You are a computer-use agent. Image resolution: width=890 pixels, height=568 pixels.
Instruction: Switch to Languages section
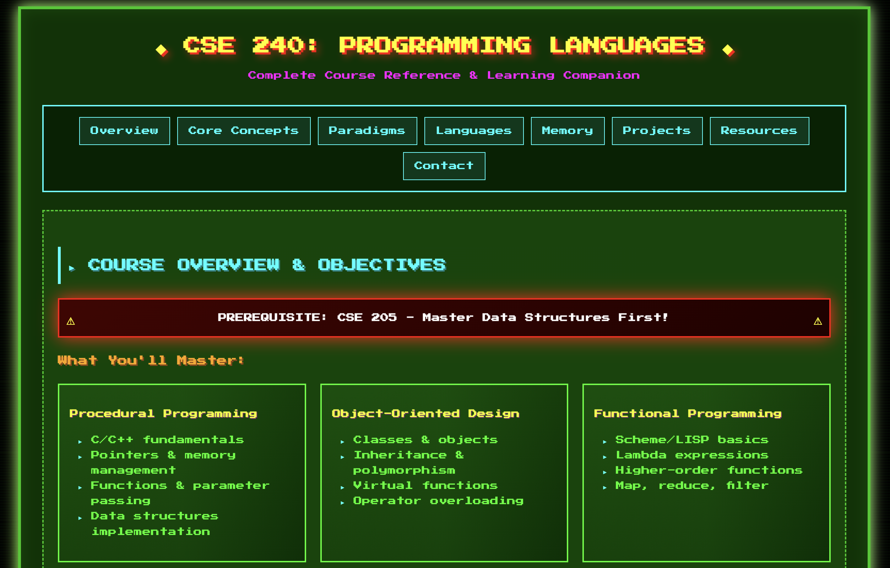[473, 131]
